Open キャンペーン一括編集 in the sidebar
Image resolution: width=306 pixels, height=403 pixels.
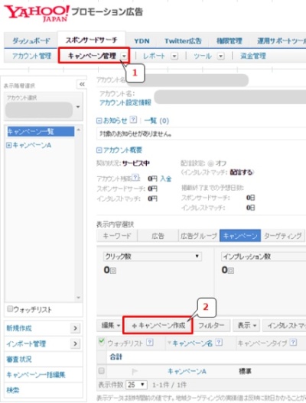[36, 375]
